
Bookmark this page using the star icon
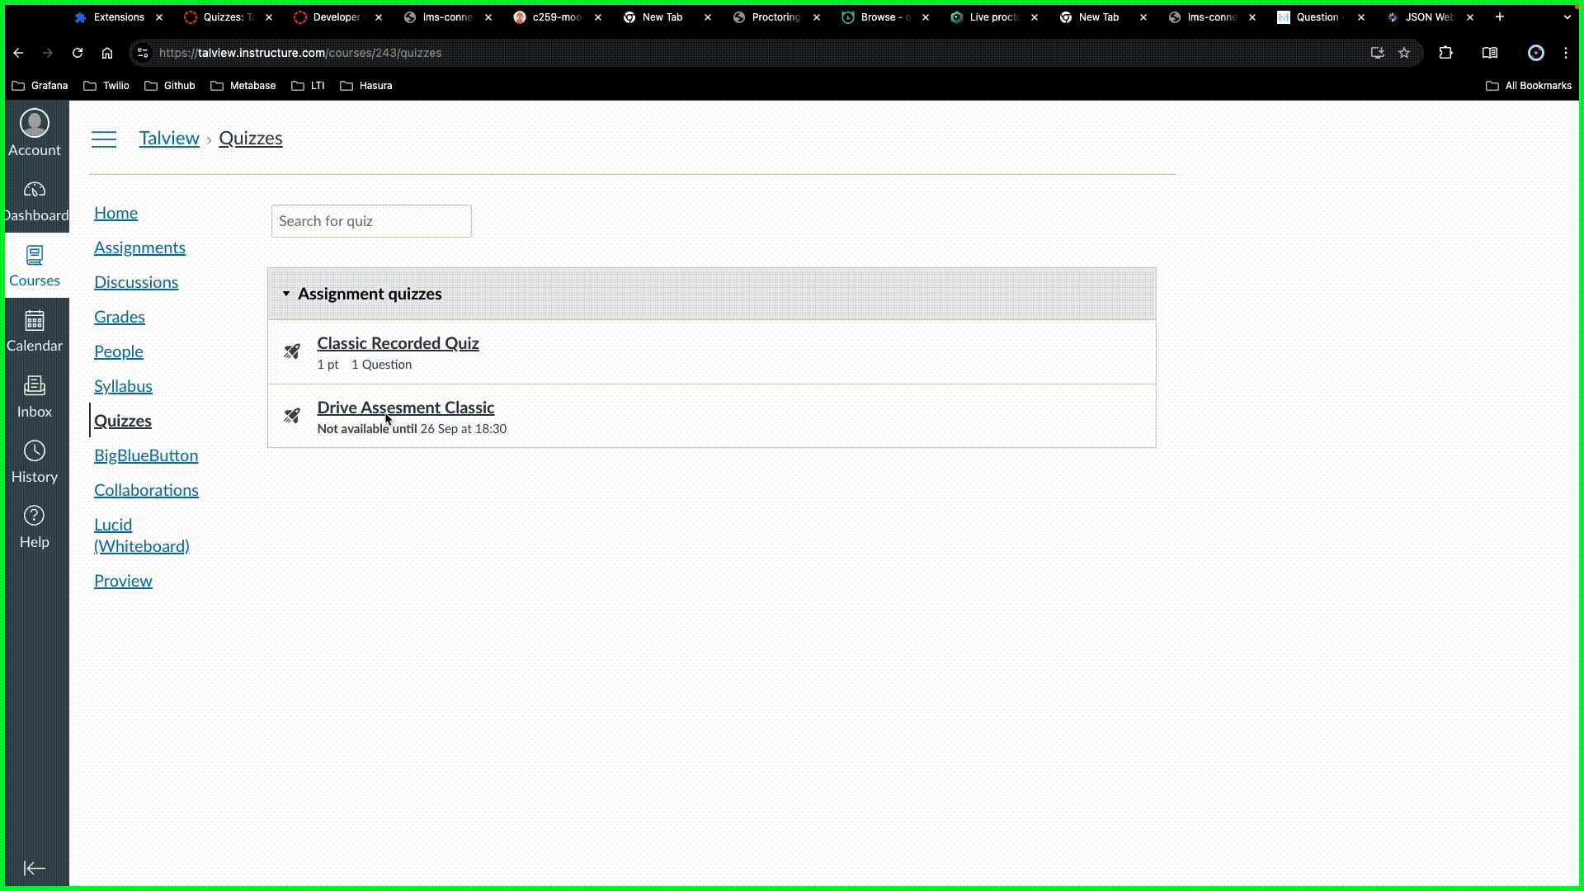pos(1405,53)
